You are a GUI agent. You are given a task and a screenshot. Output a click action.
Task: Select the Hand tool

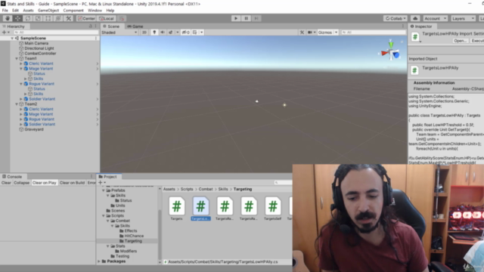(x=8, y=18)
